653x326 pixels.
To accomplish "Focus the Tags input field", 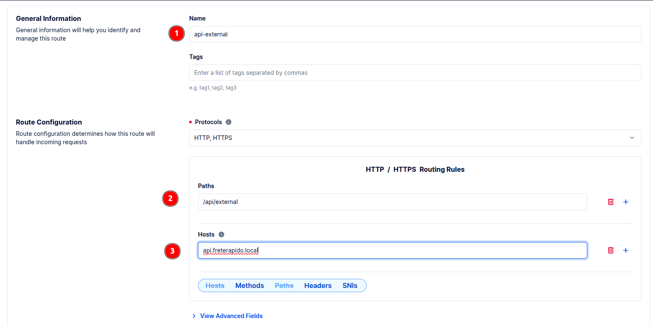I will tap(414, 73).
